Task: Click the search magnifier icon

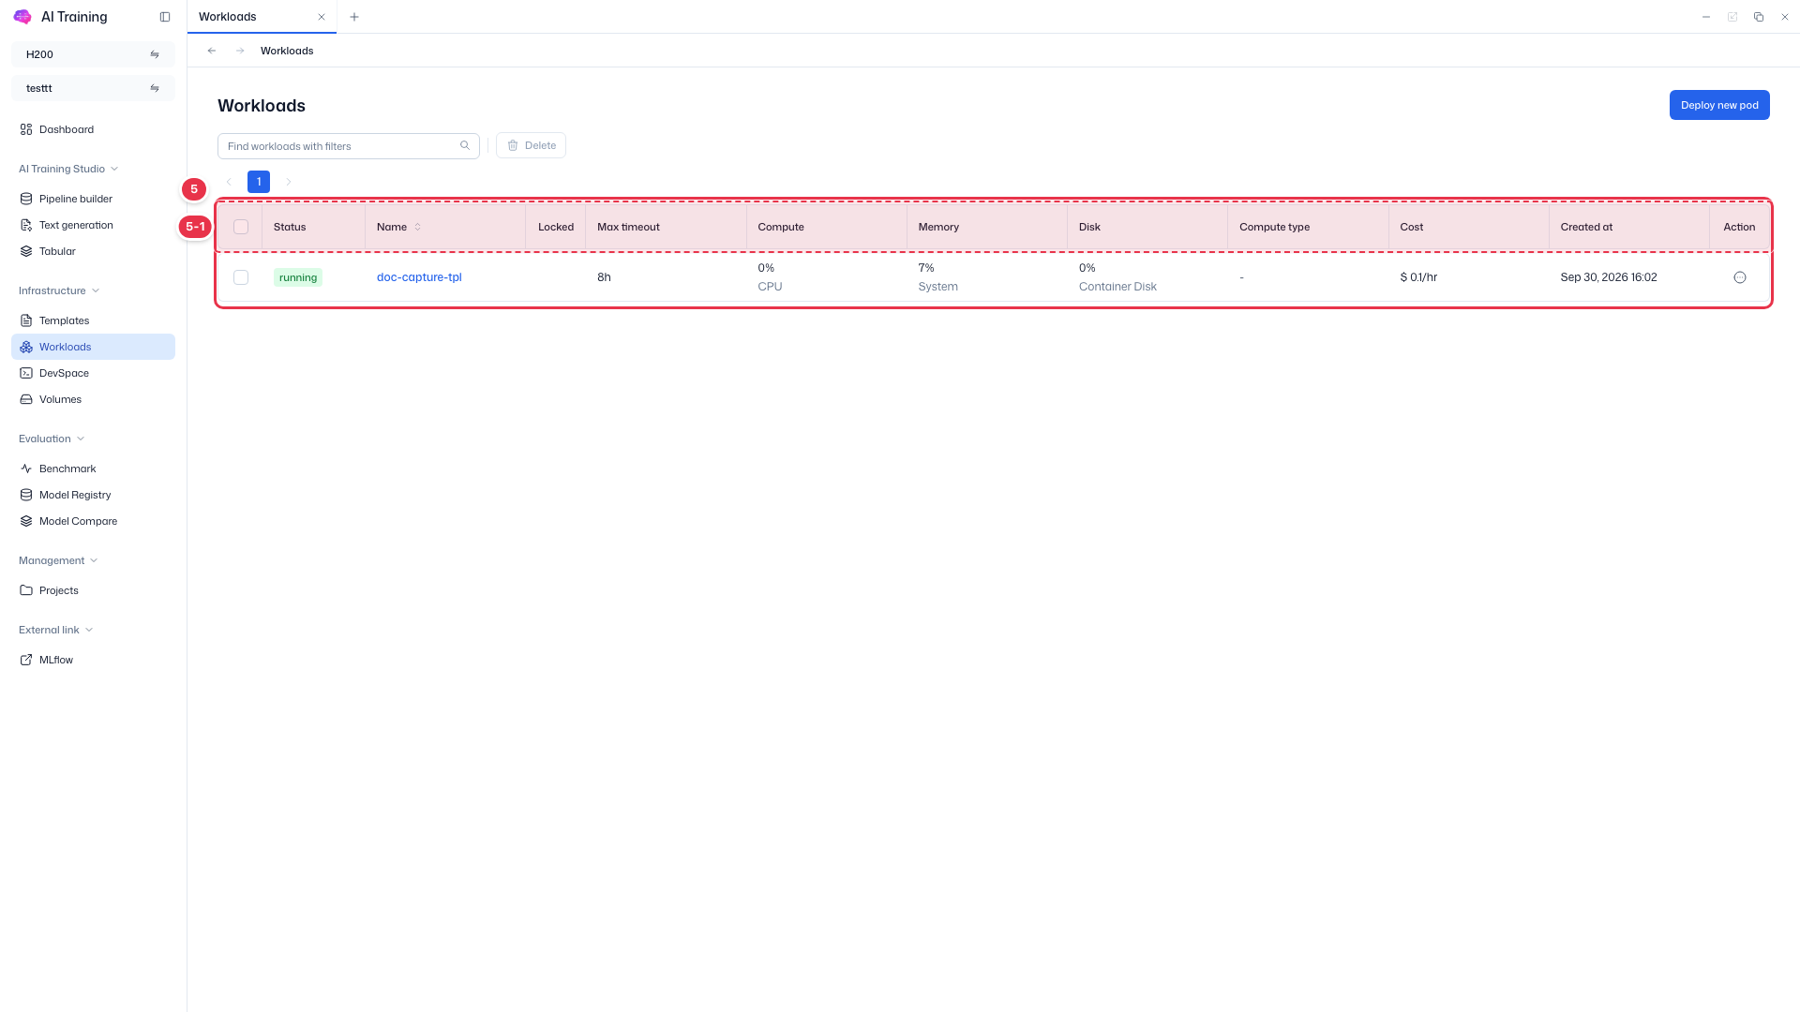Action: tap(465, 145)
